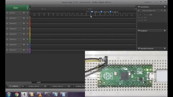Open settings gear for Channel 4
This screenshot has height=97, width=173.
point(24,34)
